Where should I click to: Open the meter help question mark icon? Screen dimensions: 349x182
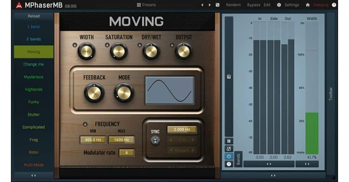pyautogui.click(x=229, y=164)
